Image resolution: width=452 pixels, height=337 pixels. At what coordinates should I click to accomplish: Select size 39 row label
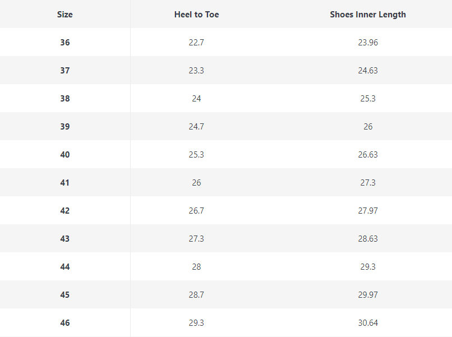click(x=65, y=127)
